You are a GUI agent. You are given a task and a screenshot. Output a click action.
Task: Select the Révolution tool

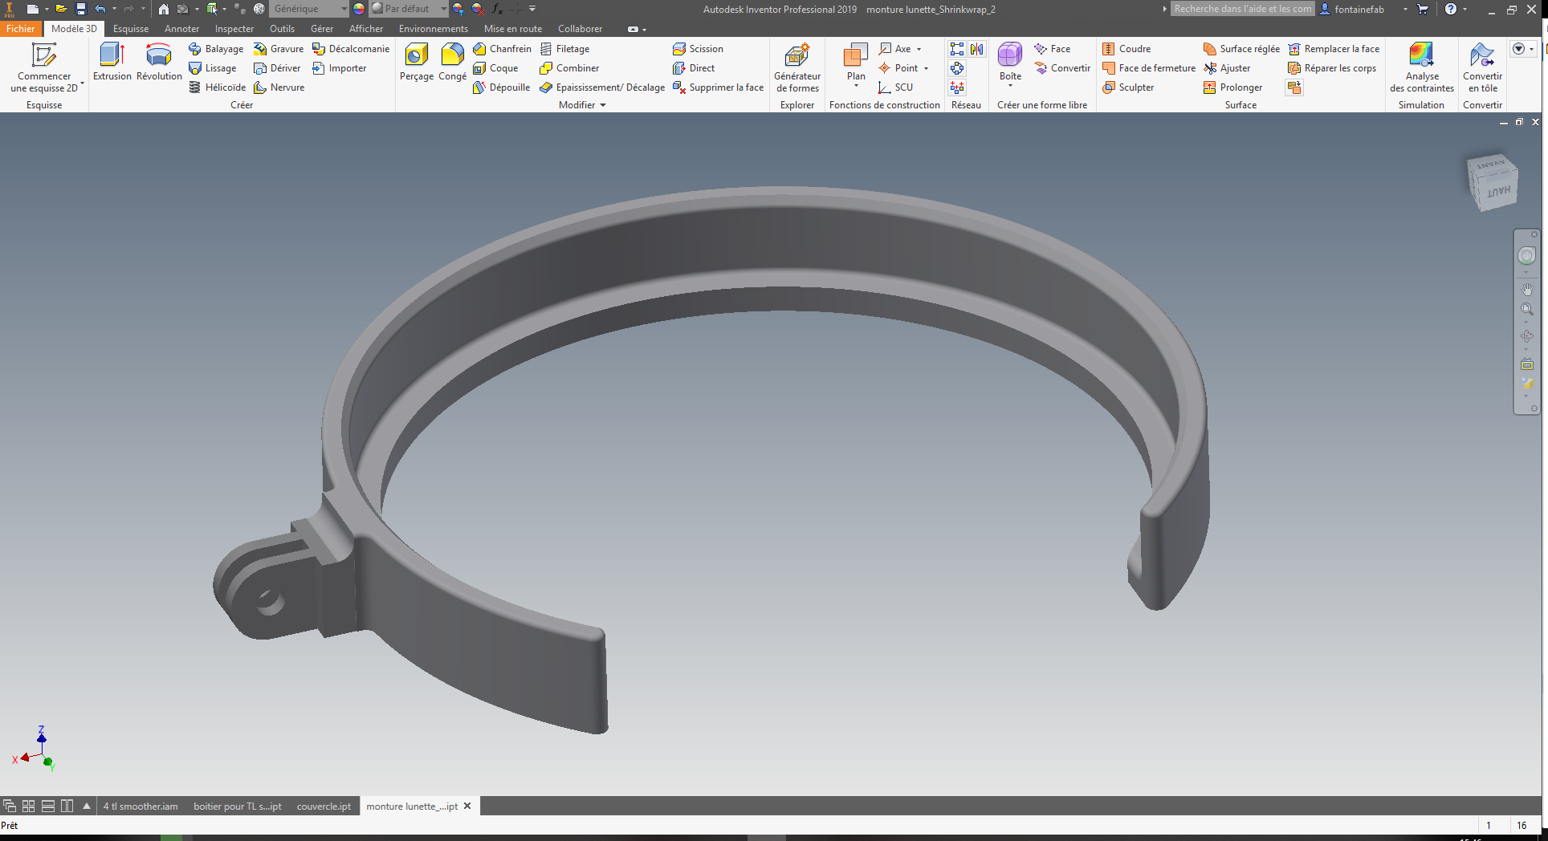[159, 62]
